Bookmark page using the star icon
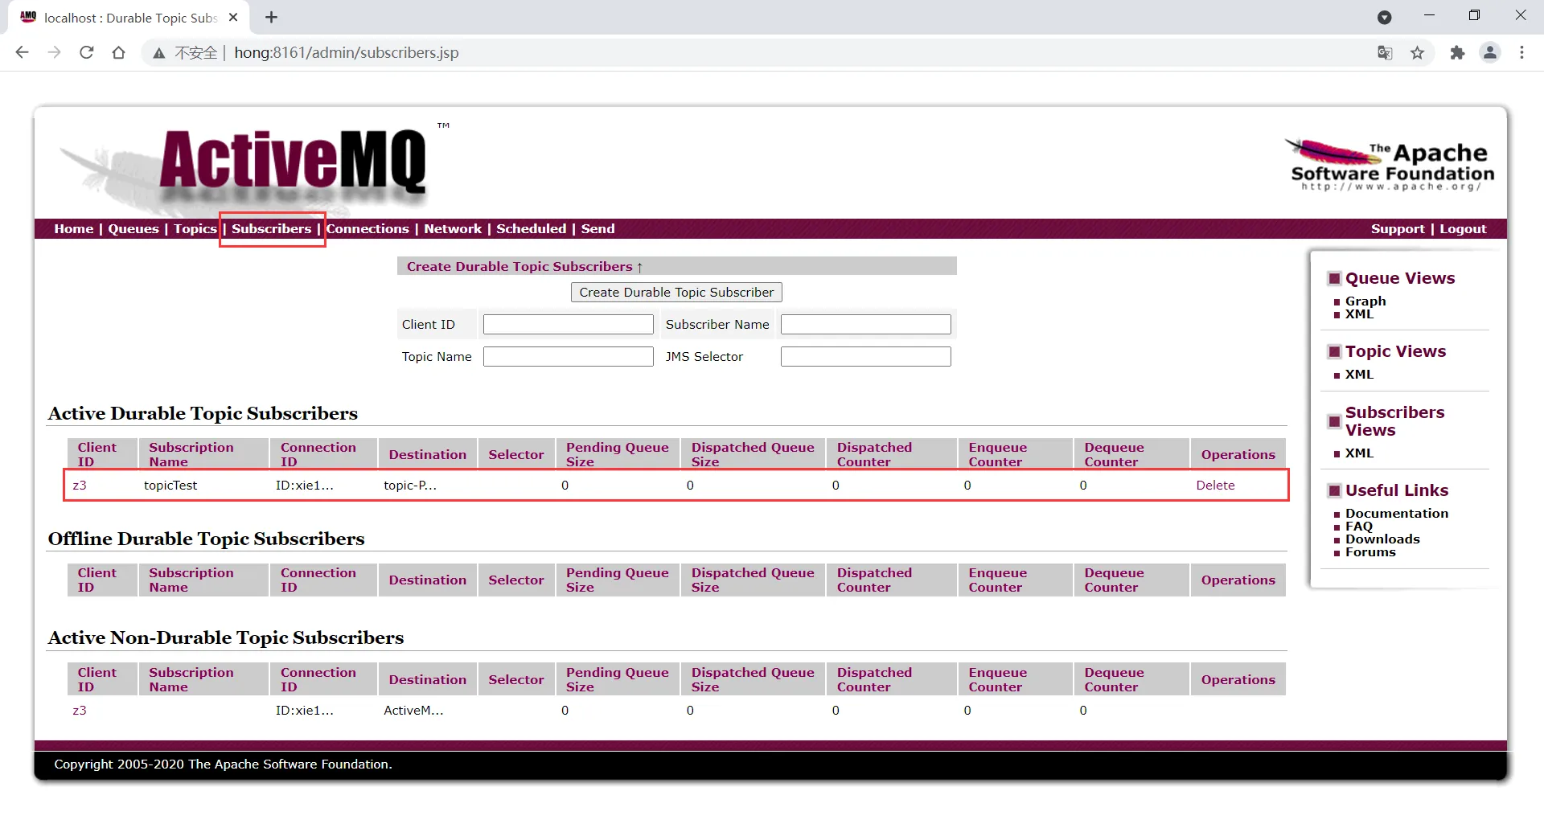This screenshot has height=828, width=1544. (1417, 53)
